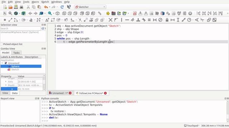Open the draw style dropdown arrow
This screenshot has width=229, height=128.
(x=20, y=14)
